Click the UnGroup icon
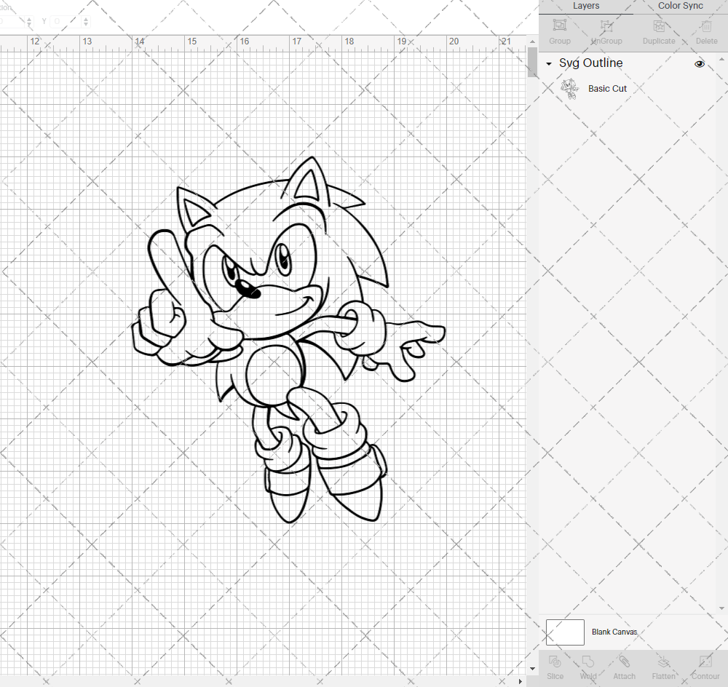This screenshot has height=687, width=728. 606,25
